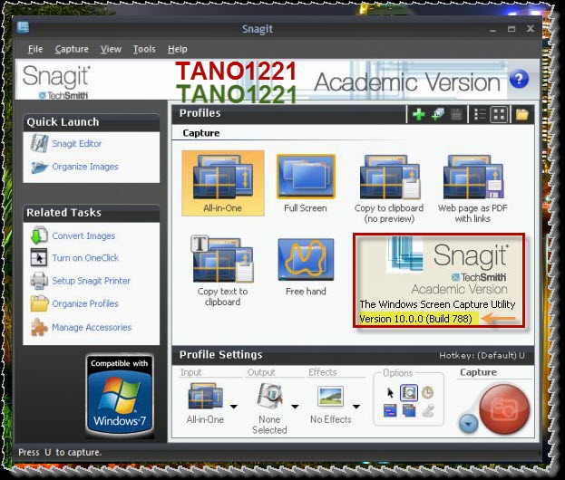Viewport: 565px width, 480px height.
Task: Open the View menu
Action: tap(111, 49)
